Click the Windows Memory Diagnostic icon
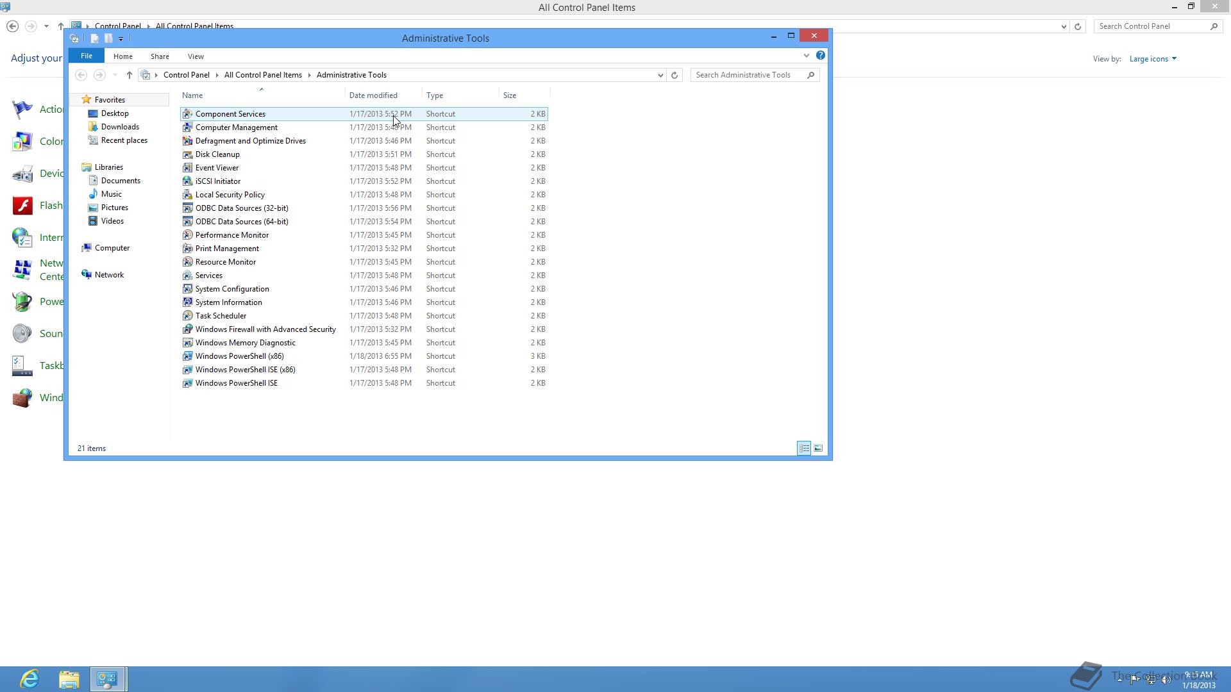 (187, 343)
